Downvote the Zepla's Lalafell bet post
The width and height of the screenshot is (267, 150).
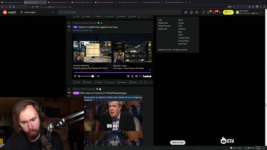click(69, 30)
